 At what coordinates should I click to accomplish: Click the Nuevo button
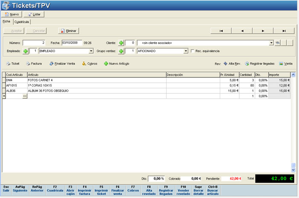point(11,15)
